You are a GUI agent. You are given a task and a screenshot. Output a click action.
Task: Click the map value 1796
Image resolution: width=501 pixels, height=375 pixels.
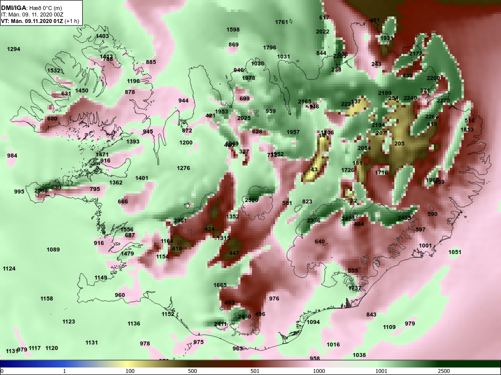coord(270,47)
